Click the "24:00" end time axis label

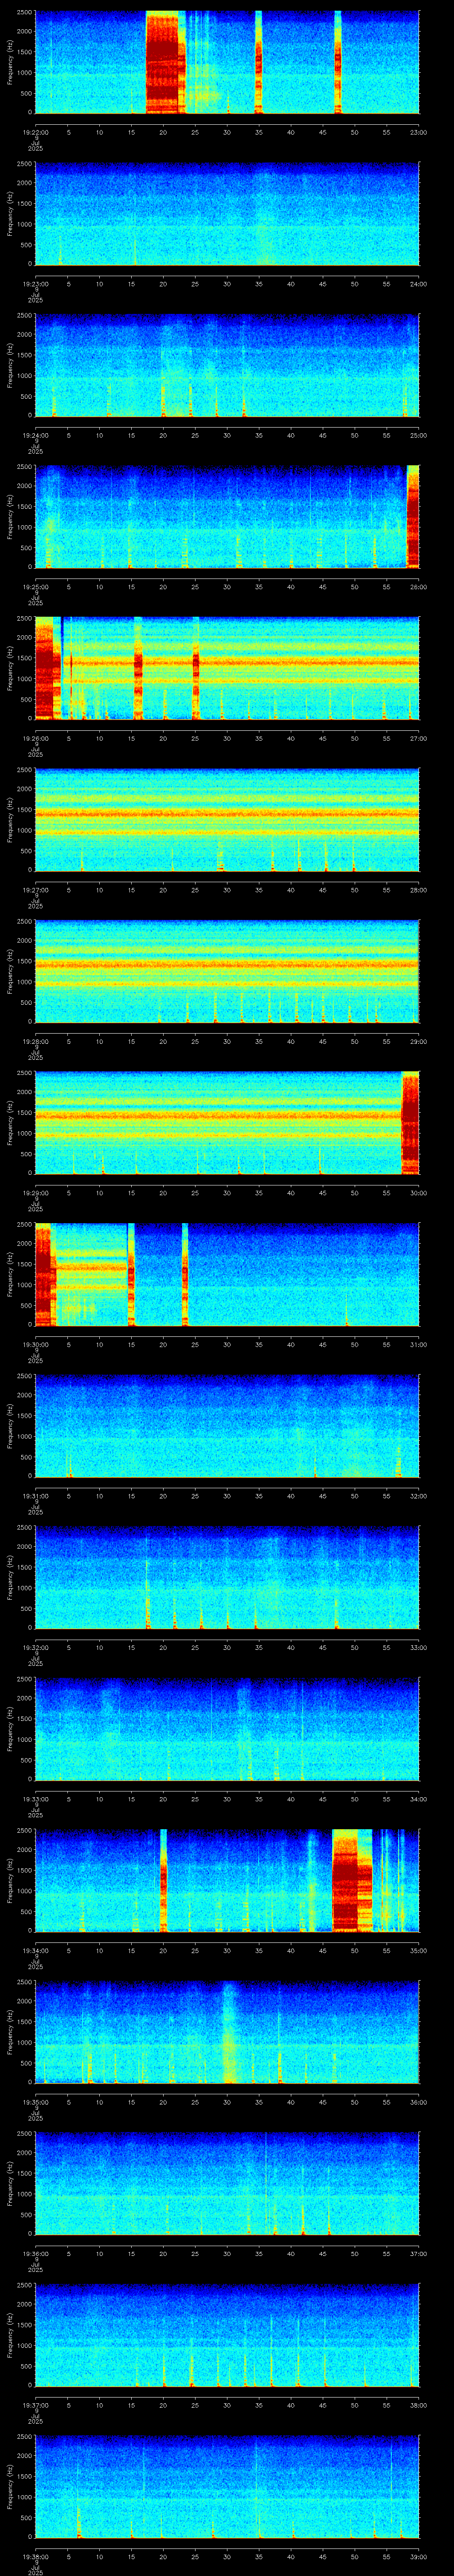(x=419, y=284)
